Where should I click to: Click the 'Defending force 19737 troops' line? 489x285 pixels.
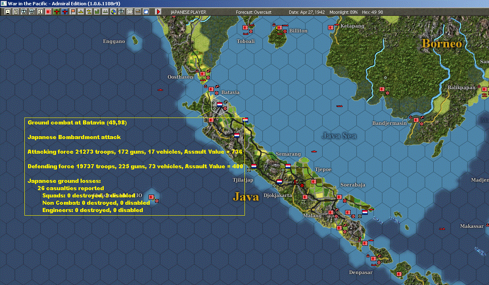[x=135, y=166]
